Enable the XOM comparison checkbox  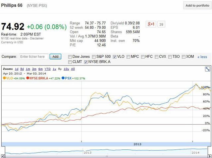184,57
